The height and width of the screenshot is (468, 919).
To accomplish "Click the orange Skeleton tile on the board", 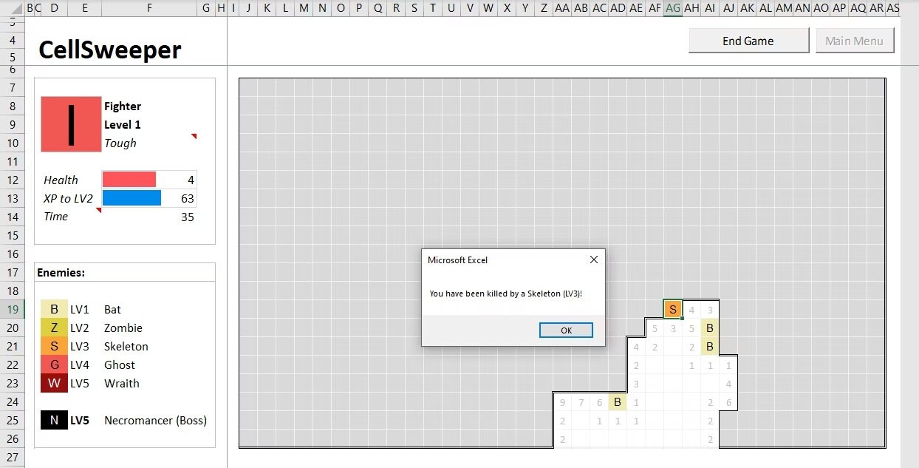I will [x=672, y=309].
